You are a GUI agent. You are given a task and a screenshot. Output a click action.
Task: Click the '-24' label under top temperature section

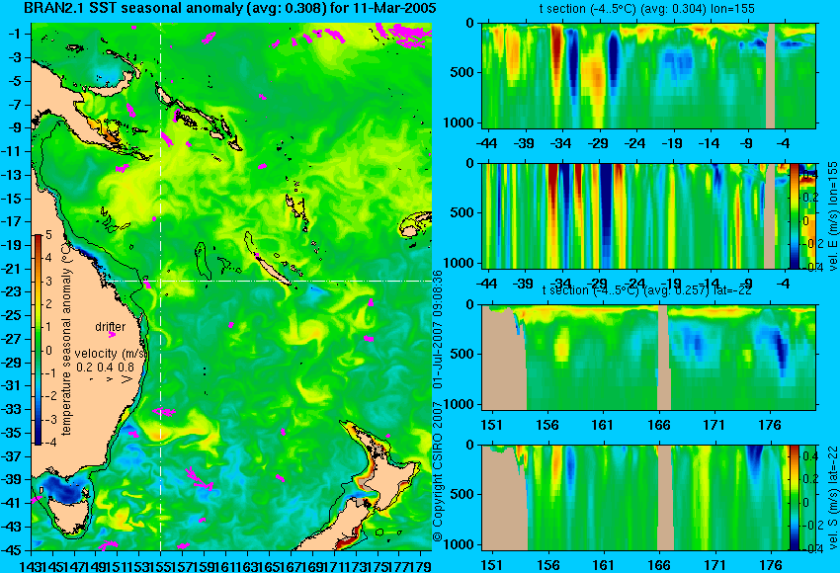click(x=635, y=143)
